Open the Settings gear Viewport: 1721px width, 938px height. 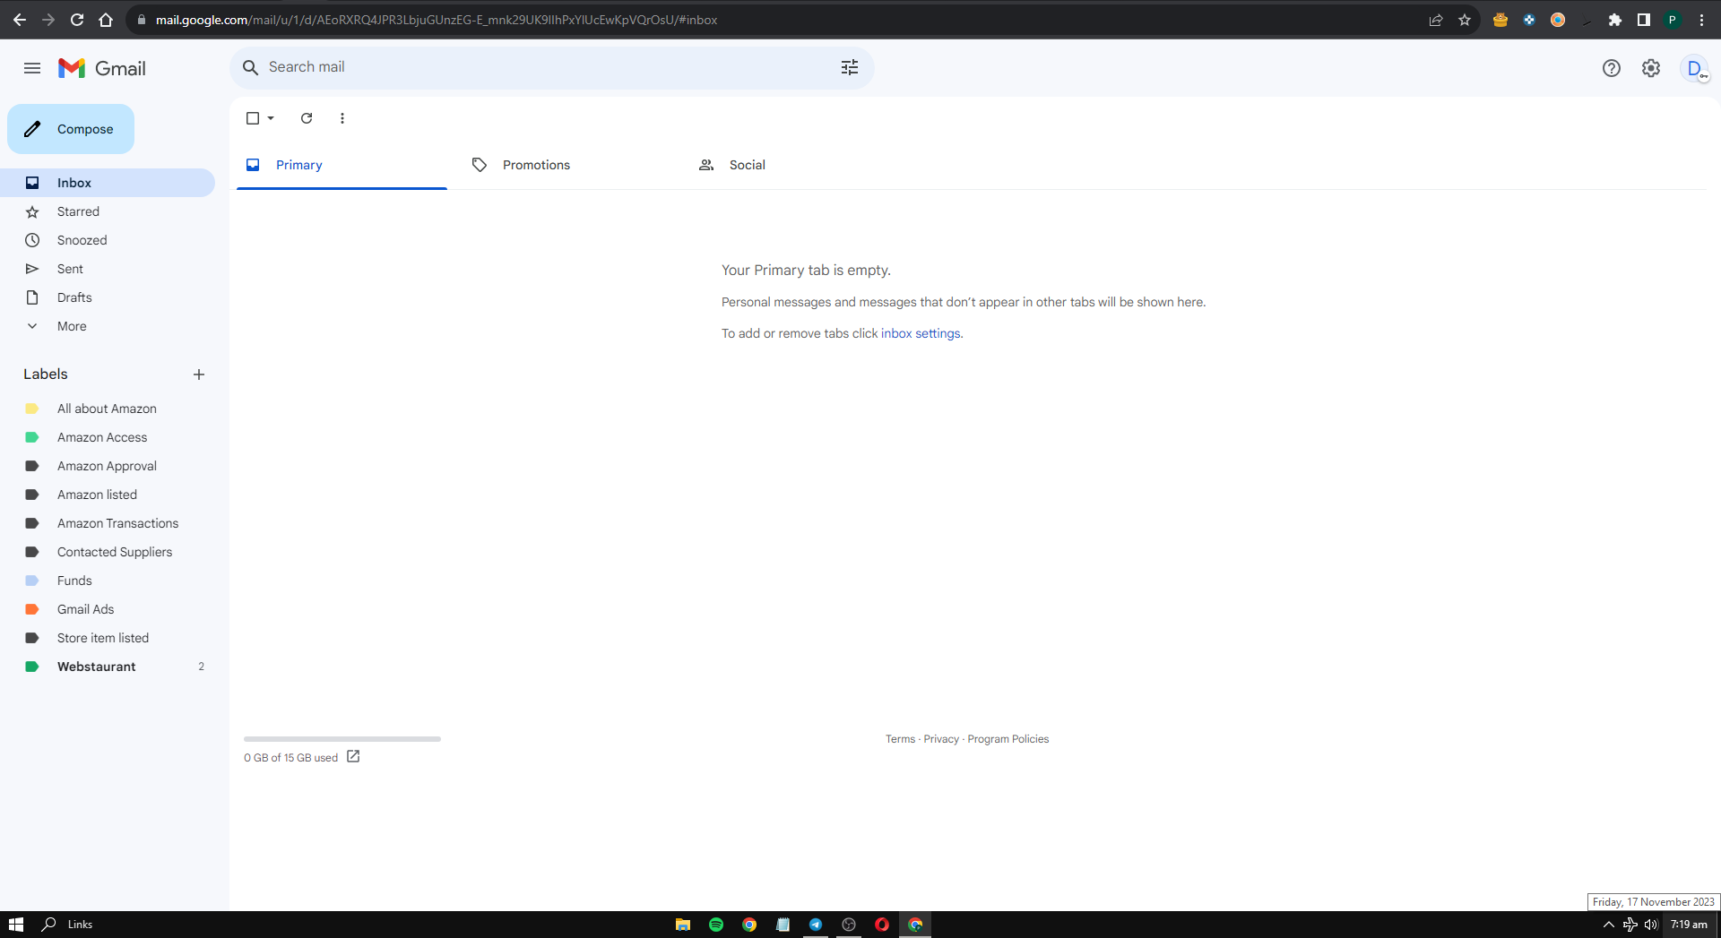[x=1651, y=68]
